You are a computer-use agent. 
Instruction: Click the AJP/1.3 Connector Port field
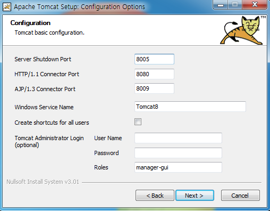point(154,88)
